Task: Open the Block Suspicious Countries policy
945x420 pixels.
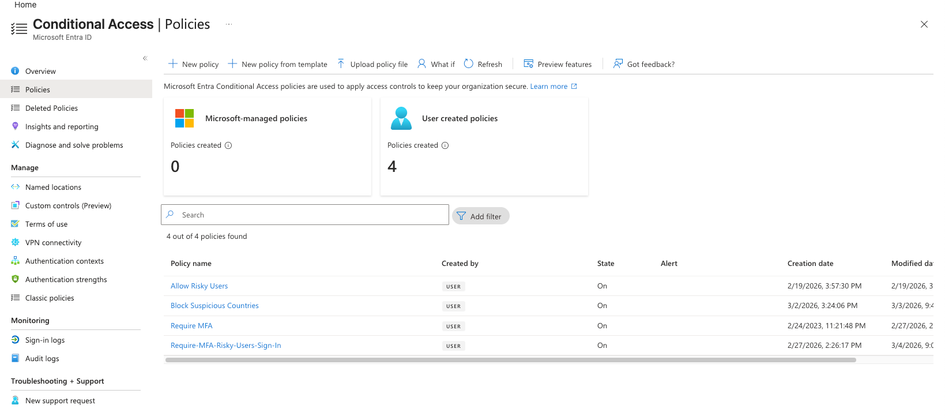Action: pyautogui.click(x=214, y=306)
